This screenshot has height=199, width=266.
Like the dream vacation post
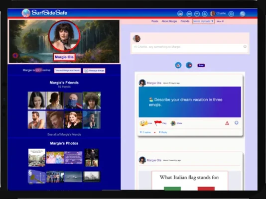coord(146,123)
